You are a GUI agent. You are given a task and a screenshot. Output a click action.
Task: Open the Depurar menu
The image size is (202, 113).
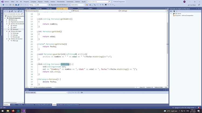coord(40,2)
